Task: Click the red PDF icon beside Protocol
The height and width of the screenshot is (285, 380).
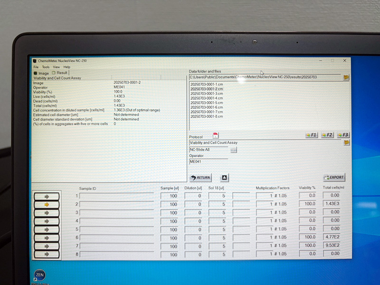Action: click(215, 136)
